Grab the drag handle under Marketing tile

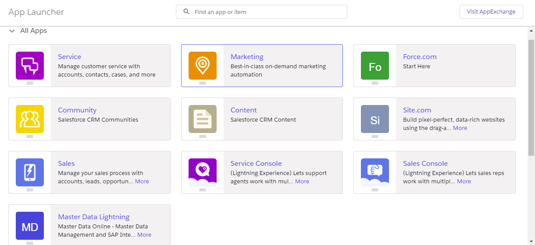(202, 83)
